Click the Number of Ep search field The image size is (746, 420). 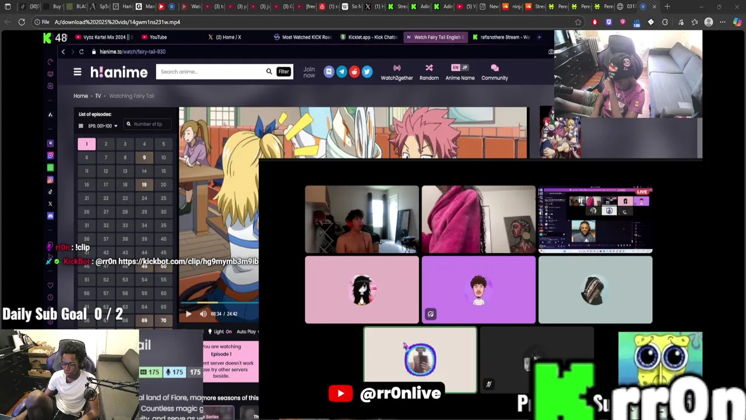click(147, 124)
